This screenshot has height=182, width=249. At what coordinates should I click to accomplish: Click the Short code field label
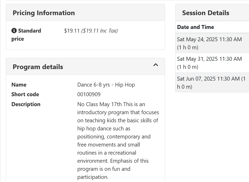tap(25, 94)
